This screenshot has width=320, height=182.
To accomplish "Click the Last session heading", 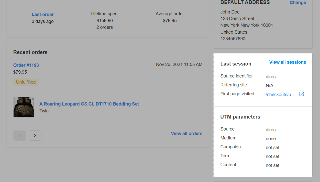I will (236, 64).
